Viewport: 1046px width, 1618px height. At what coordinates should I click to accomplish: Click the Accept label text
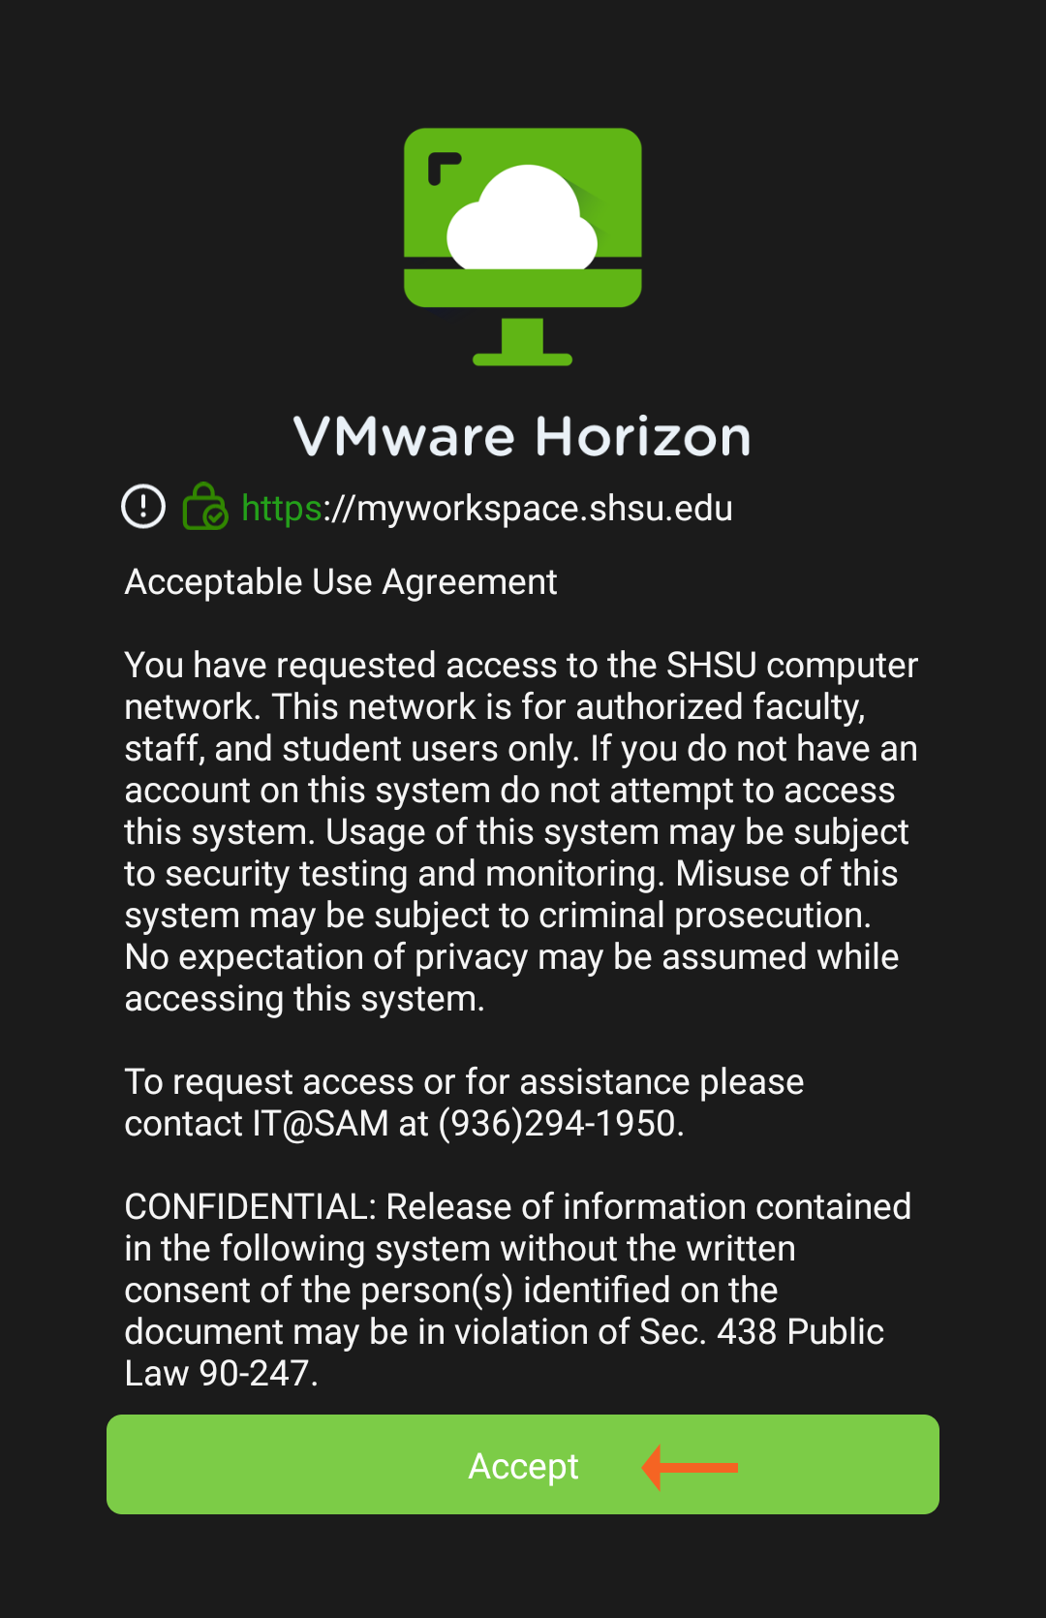point(524,1466)
